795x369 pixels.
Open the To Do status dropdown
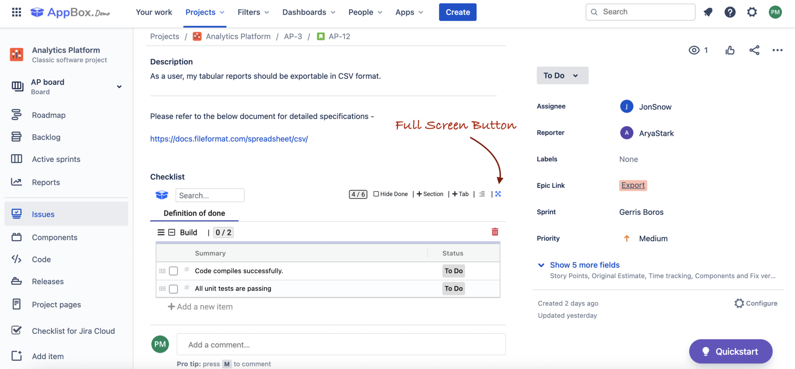[562, 76]
